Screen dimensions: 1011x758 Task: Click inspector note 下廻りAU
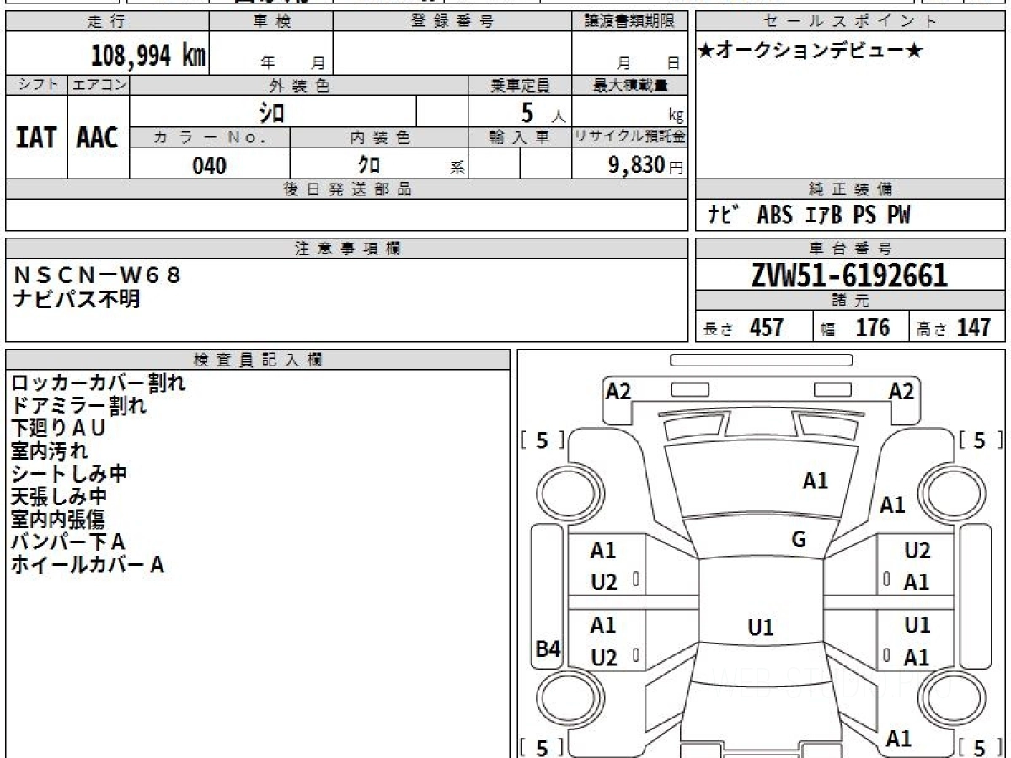(58, 429)
